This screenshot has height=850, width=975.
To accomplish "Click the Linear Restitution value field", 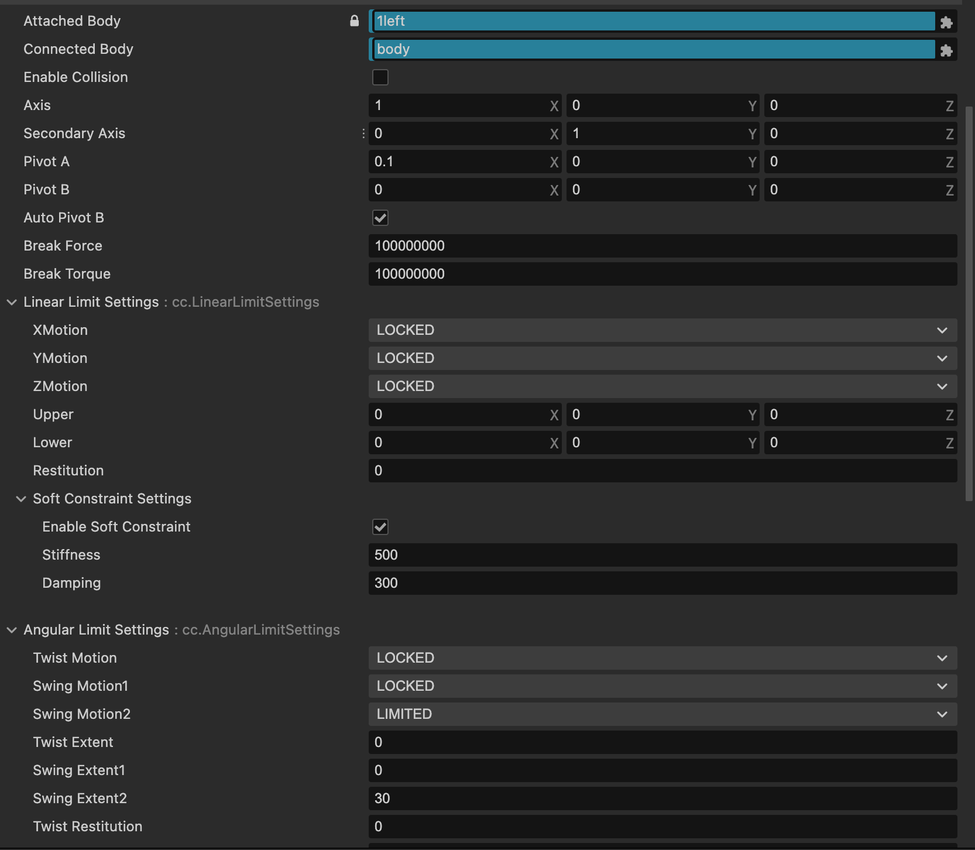I will click(663, 471).
